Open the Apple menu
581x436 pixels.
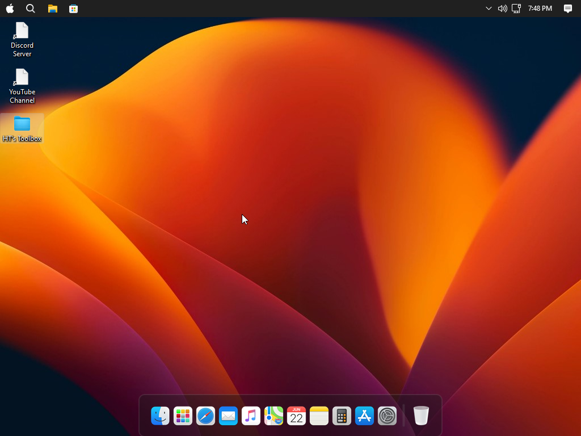click(9, 9)
